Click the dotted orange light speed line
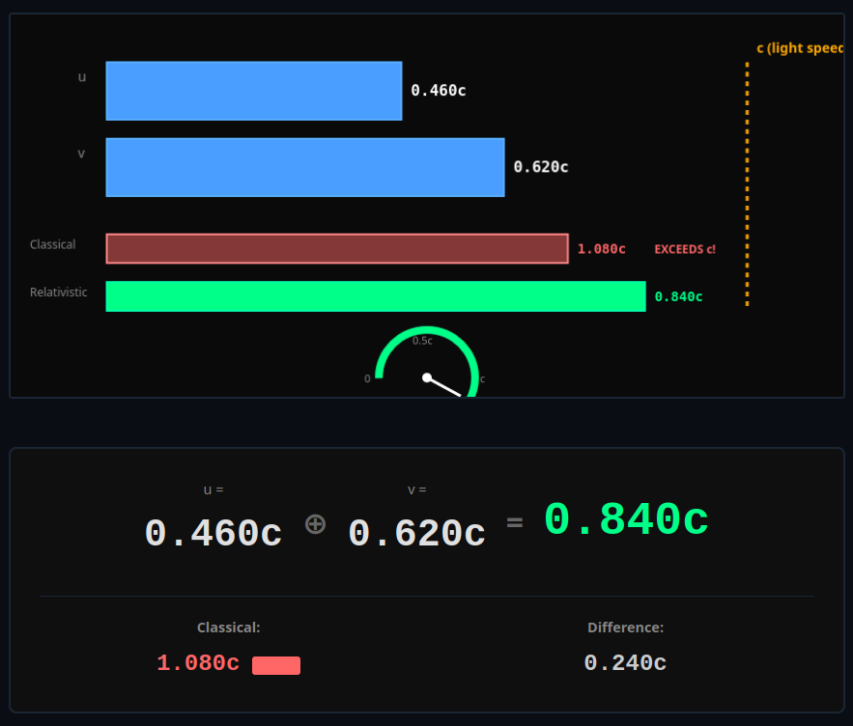 click(x=747, y=183)
